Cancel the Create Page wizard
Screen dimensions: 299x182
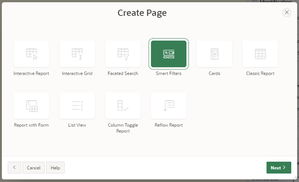(34, 168)
